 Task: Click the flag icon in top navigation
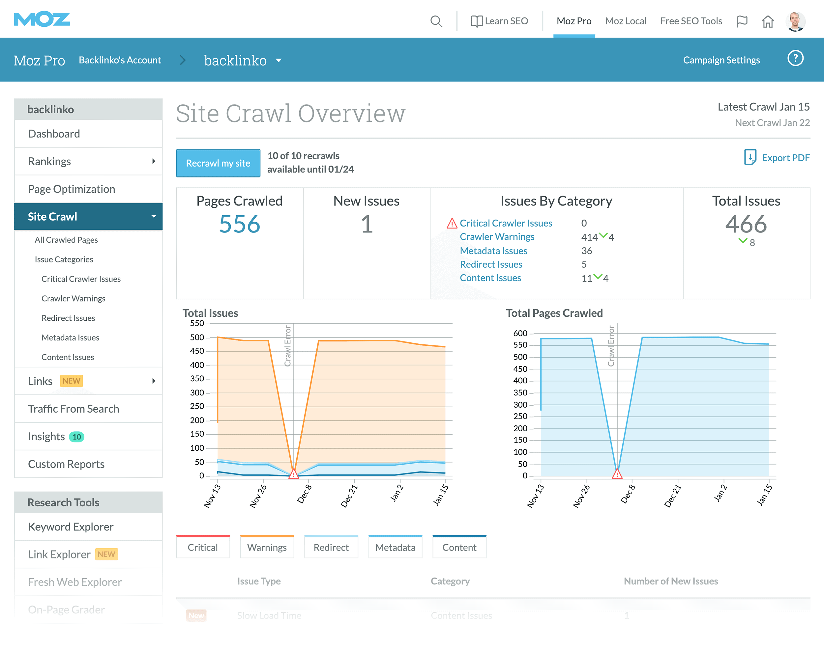741,21
